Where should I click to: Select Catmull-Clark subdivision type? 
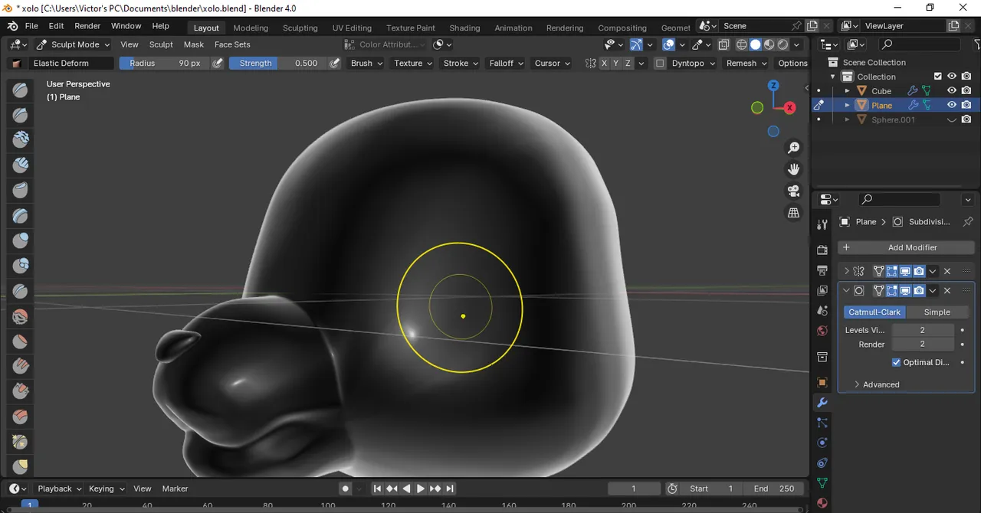coord(874,312)
